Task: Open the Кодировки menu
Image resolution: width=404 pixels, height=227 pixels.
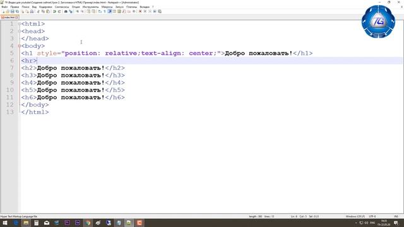Action: 45,7
